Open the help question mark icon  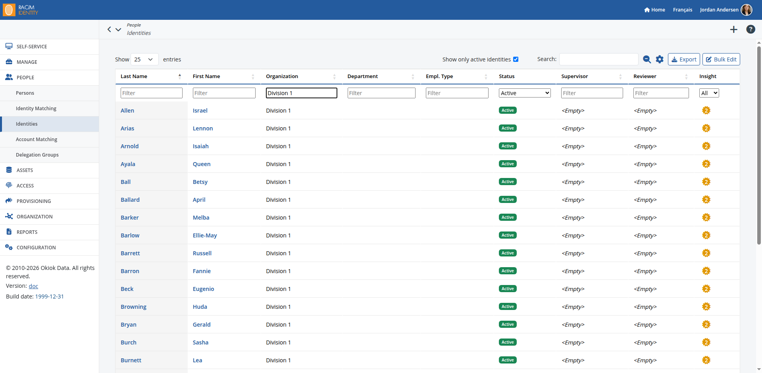pos(750,29)
